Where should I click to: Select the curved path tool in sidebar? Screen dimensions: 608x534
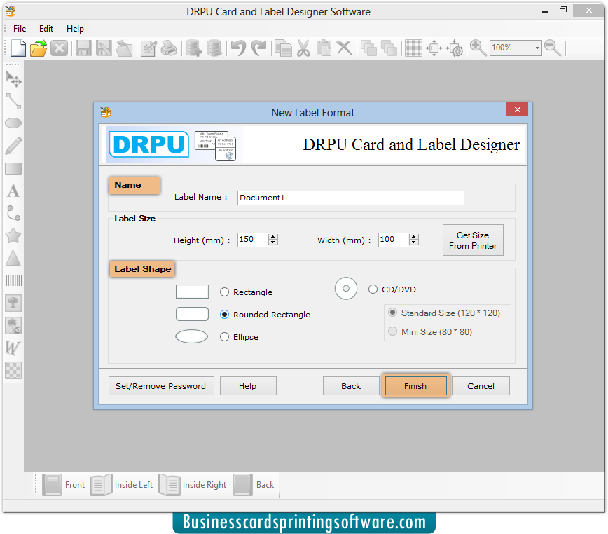(13, 213)
